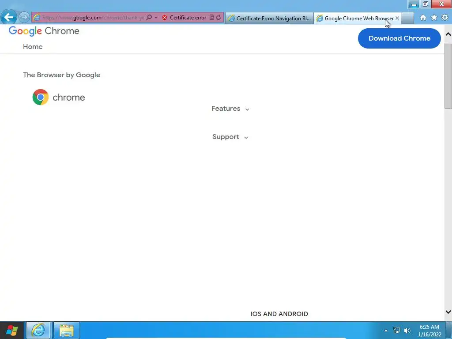Screen dimensions: 452x339
Task: Open the address bar autocomplete dropdown arrow
Action: click(156, 17)
